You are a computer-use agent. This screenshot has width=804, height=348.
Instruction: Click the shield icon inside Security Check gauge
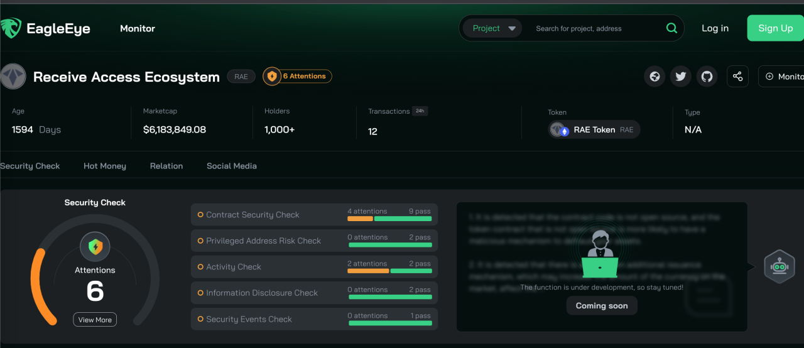coord(95,246)
